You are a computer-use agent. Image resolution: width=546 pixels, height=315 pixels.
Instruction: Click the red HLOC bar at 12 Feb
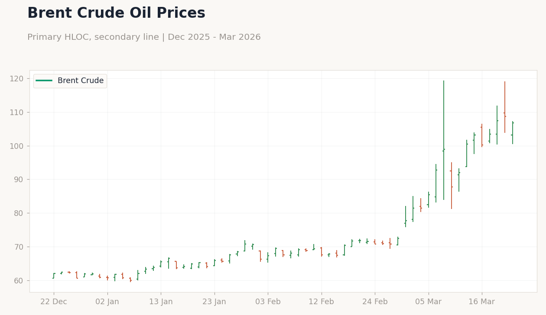pyautogui.click(x=321, y=252)
